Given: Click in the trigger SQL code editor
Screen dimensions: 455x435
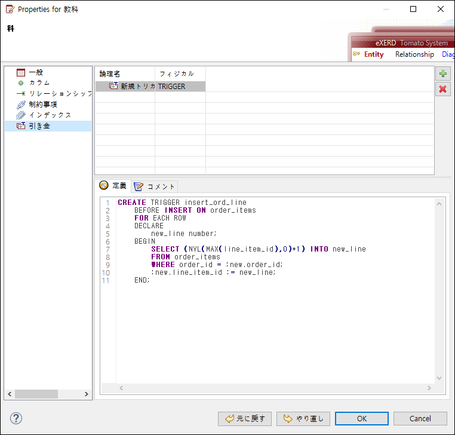Looking at the screenshot, I should coord(275,290).
